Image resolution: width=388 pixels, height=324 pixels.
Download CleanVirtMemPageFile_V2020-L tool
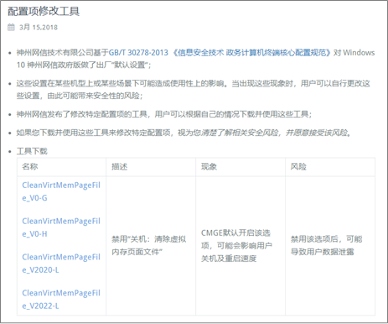tap(61, 264)
